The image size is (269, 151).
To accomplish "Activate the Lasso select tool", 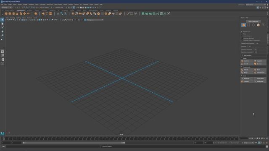I will pos(2,23).
